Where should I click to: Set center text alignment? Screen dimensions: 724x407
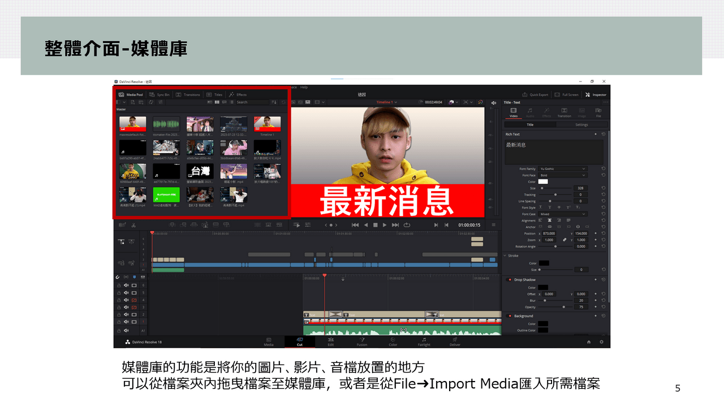tap(550, 220)
